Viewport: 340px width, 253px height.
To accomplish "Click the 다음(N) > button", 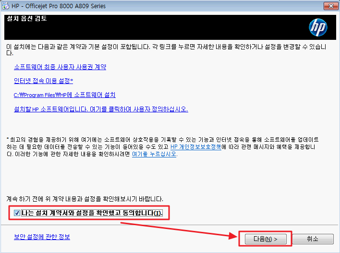I will [266, 239].
